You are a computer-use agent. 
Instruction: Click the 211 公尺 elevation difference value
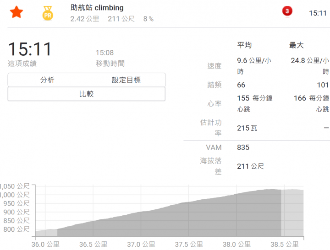(250, 166)
